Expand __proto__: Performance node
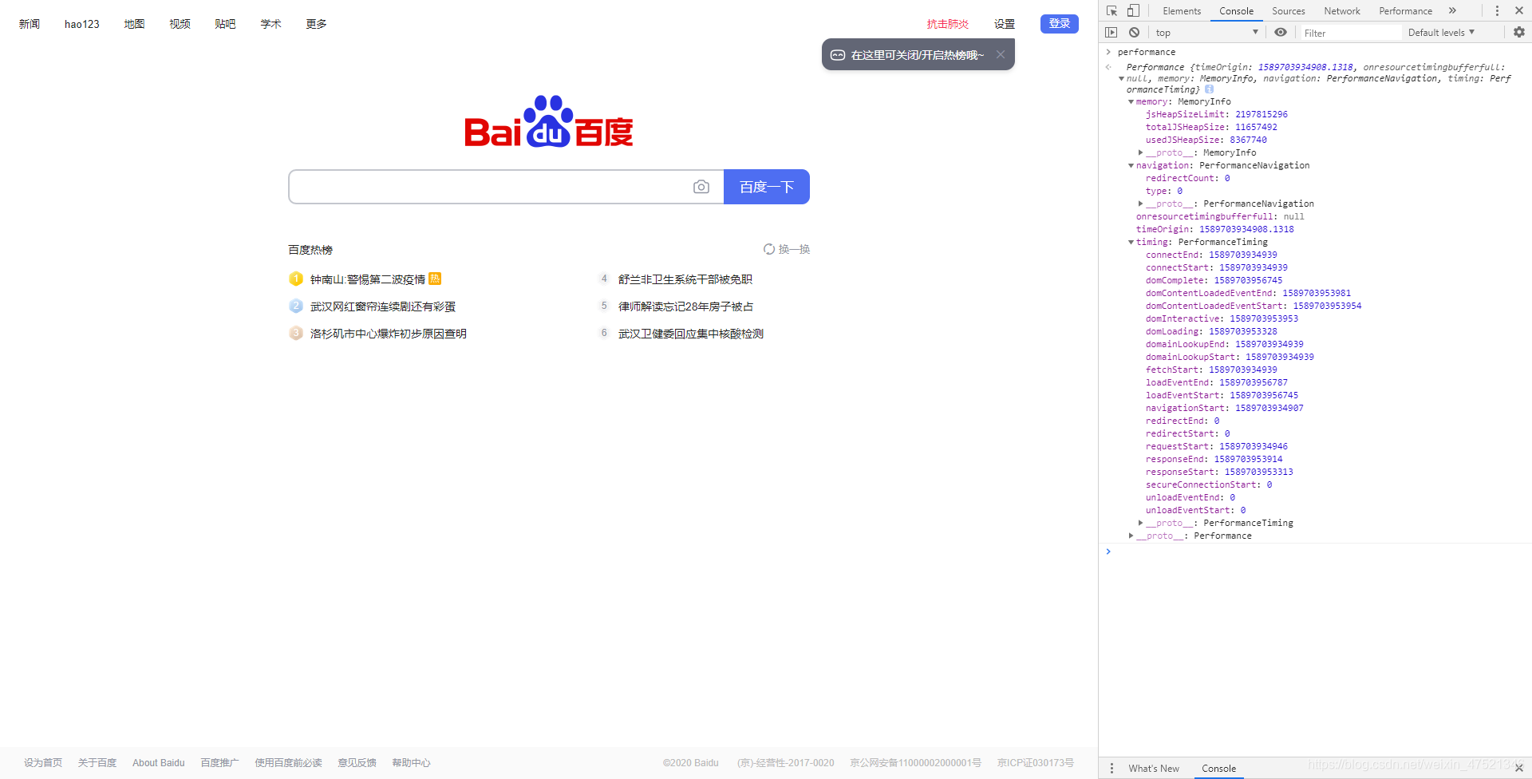The width and height of the screenshot is (1532, 779). pos(1131,536)
